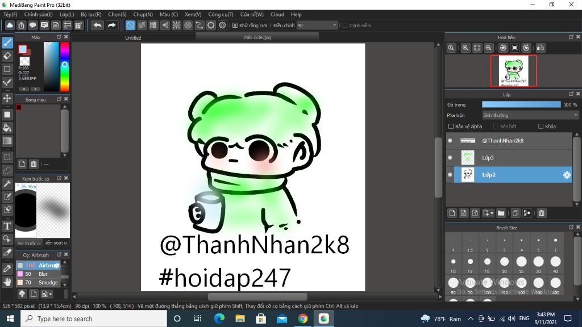Screen dimensions: 582x327
Task: Select the Airbrush brush
Action: point(38,266)
